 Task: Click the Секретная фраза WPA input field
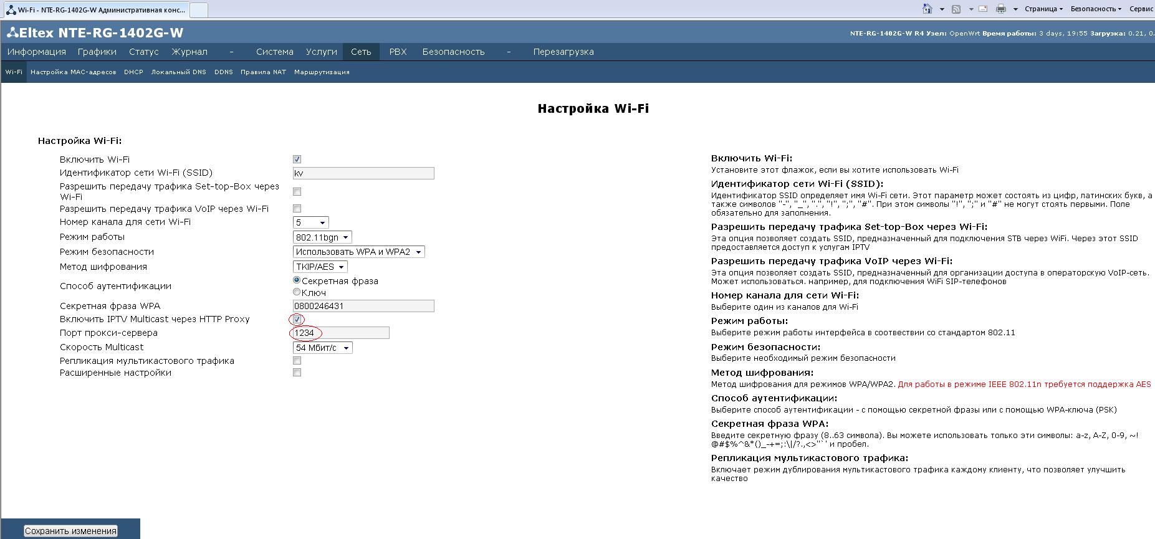[363, 306]
